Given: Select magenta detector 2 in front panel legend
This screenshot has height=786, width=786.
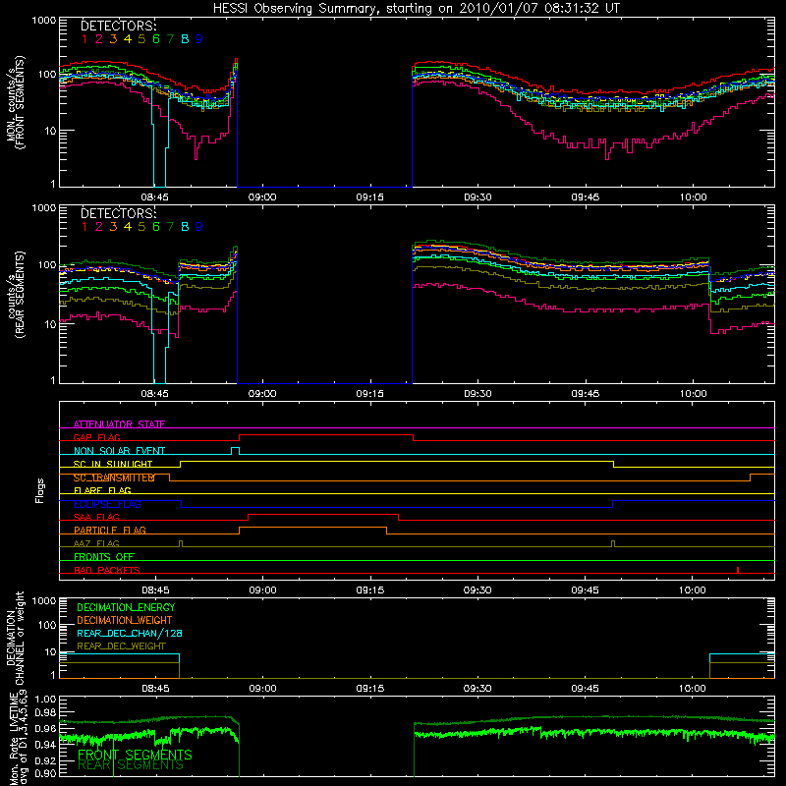Looking at the screenshot, I should (x=99, y=39).
